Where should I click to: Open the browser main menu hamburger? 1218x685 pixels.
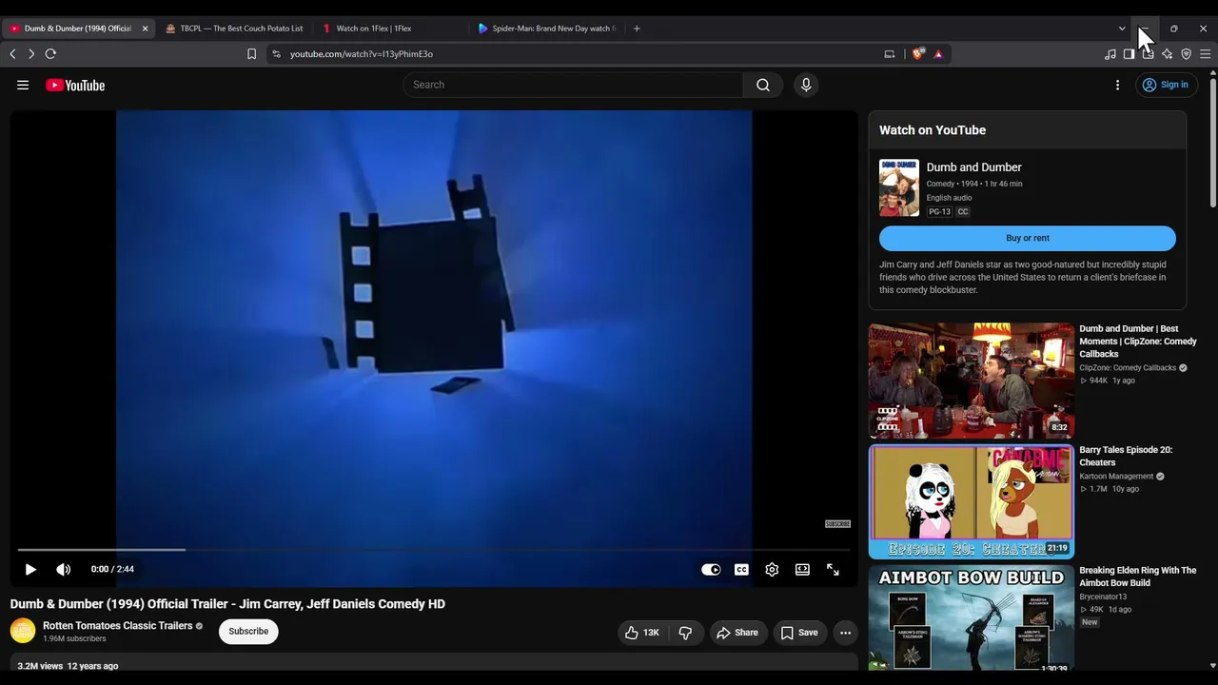coord(1205,54)
